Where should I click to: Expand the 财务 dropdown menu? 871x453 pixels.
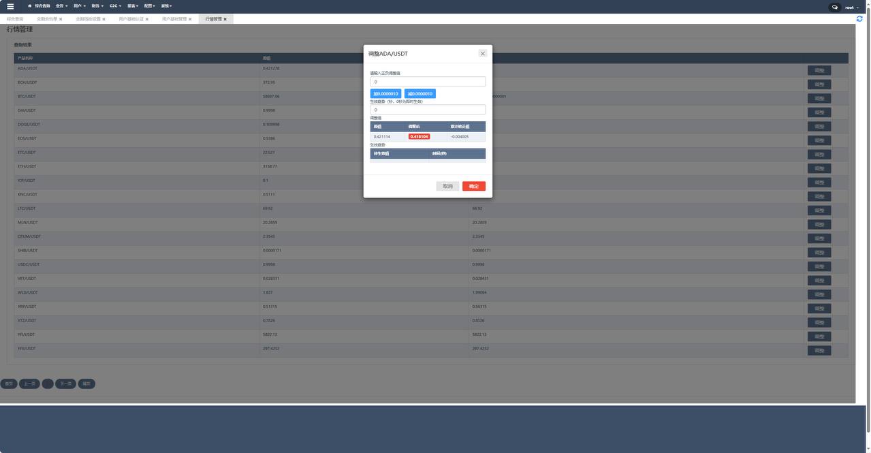(97, 6)
